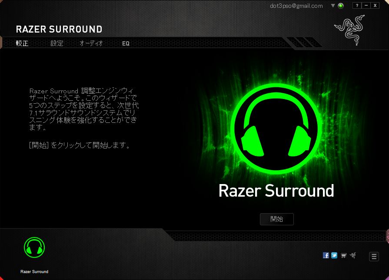Open help with the question mark button

357,6
